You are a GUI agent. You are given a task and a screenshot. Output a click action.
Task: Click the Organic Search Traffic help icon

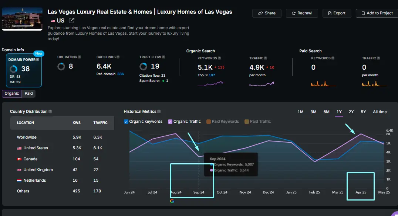(x=266, y=58)
